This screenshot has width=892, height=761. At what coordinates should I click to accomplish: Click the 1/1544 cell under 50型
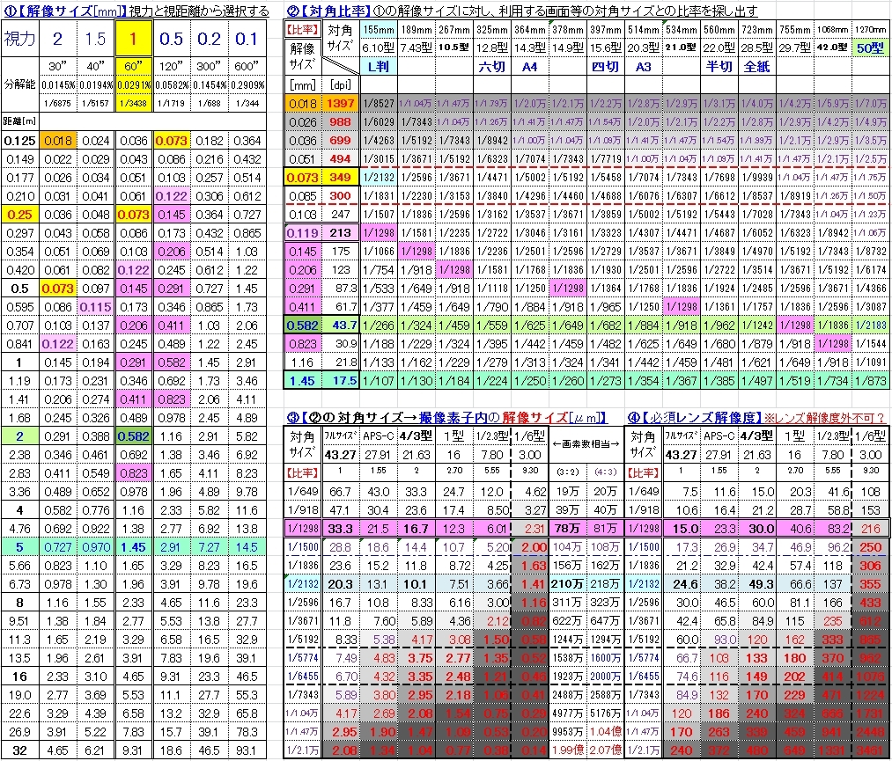tap(870, 343)
